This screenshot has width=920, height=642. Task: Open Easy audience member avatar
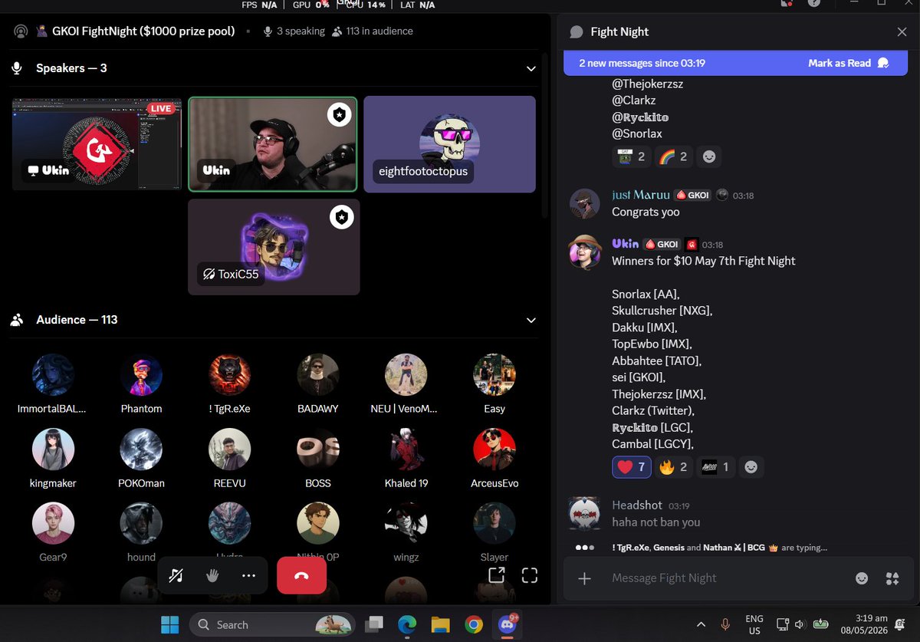pyautogui.click(x=495, y=375)
